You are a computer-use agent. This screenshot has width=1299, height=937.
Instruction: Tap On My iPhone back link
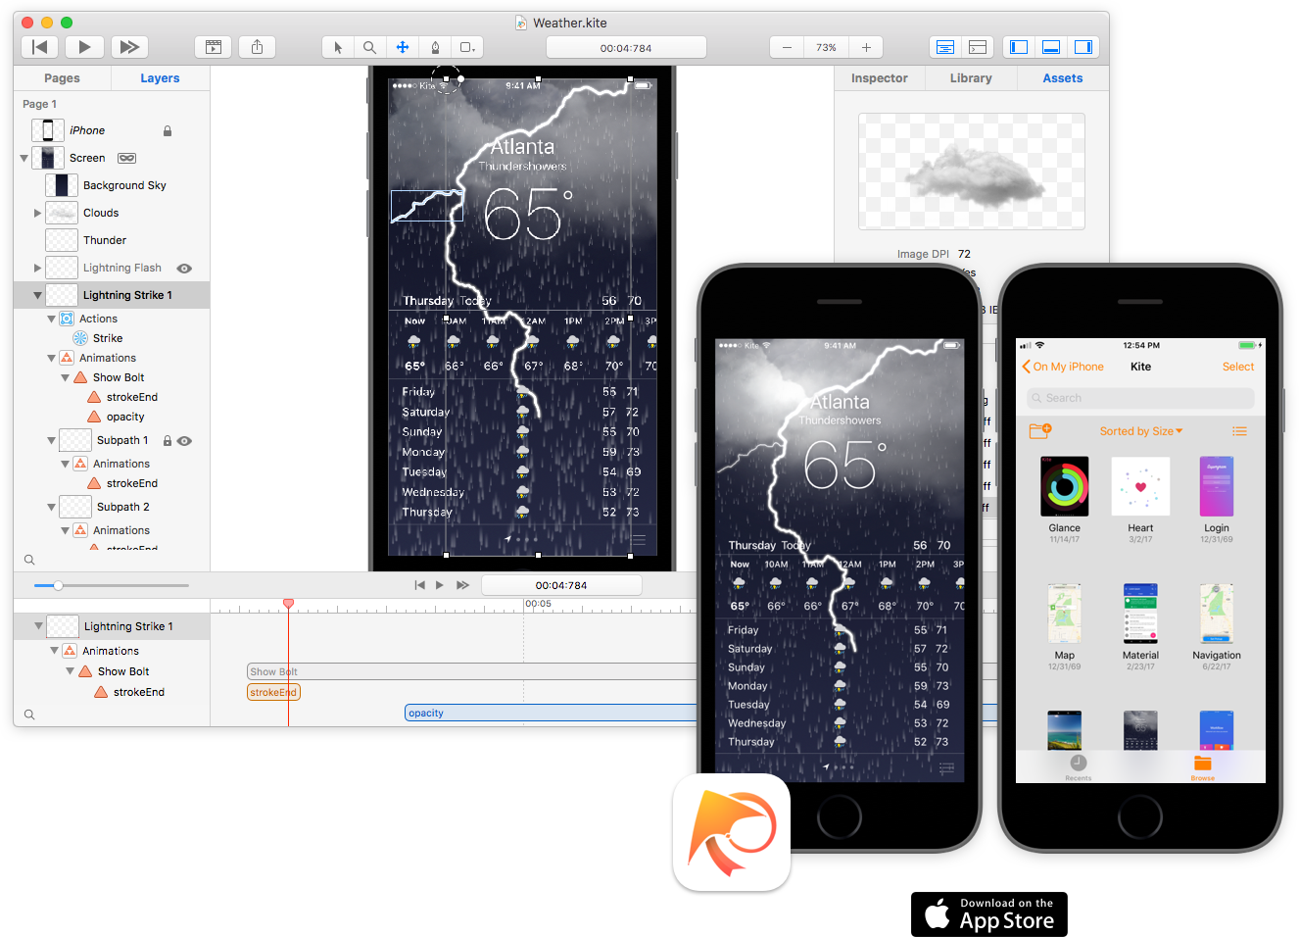click(1063, 367)
